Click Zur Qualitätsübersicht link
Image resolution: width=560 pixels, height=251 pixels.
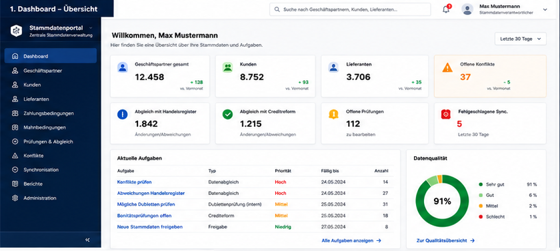click(445, 240)
